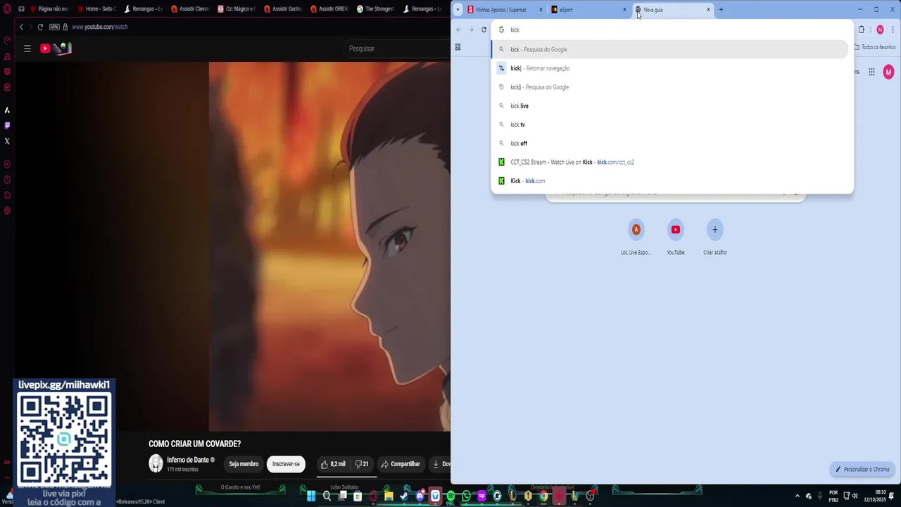This screenshot has width=901, height=507.
Task: Open Steam from the taskbar
Action: [404, 496]
